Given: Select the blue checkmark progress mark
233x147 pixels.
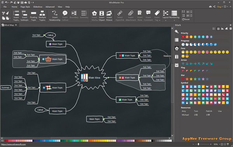Looking at the screenshot, I should coord(215,44).
